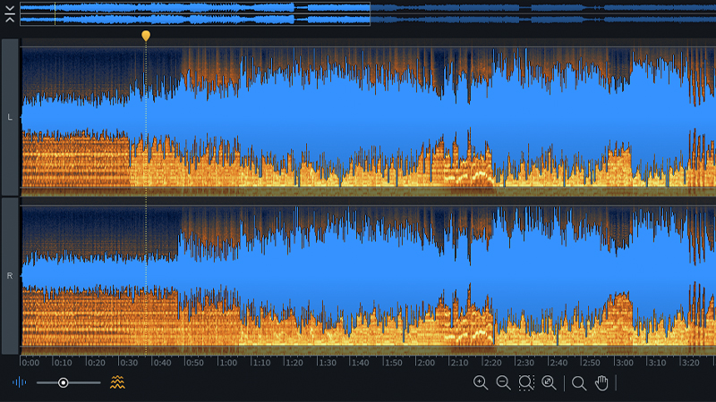Image resolution: width=716 pixels, height=402 pixels.
Task: Click the 2:00 mark on time ruler
Action: (426, 363)
